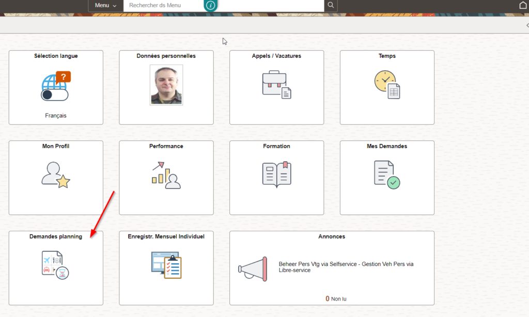
Task: Open the Mes Demandes document checkmark icon
Action: point(387,175)
